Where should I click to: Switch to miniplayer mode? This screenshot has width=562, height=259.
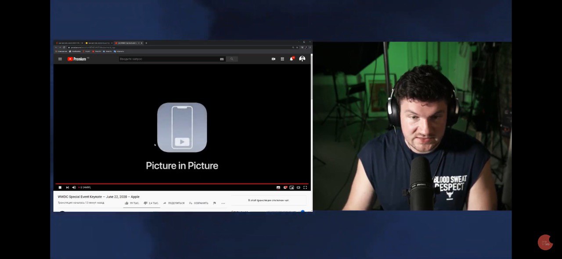292,188
